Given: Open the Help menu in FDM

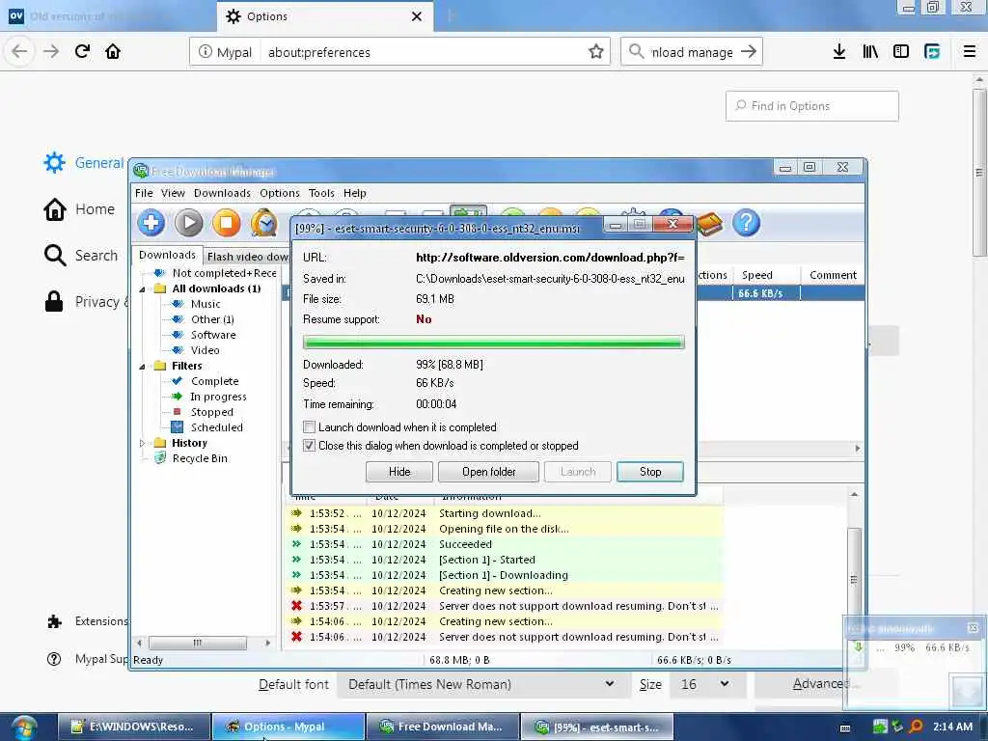Looking at the screenshot, I should tap(355, 193).
